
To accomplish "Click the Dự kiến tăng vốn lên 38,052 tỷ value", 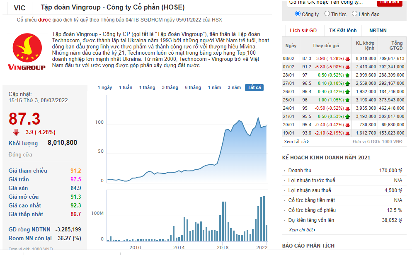I will click(392, 220).
